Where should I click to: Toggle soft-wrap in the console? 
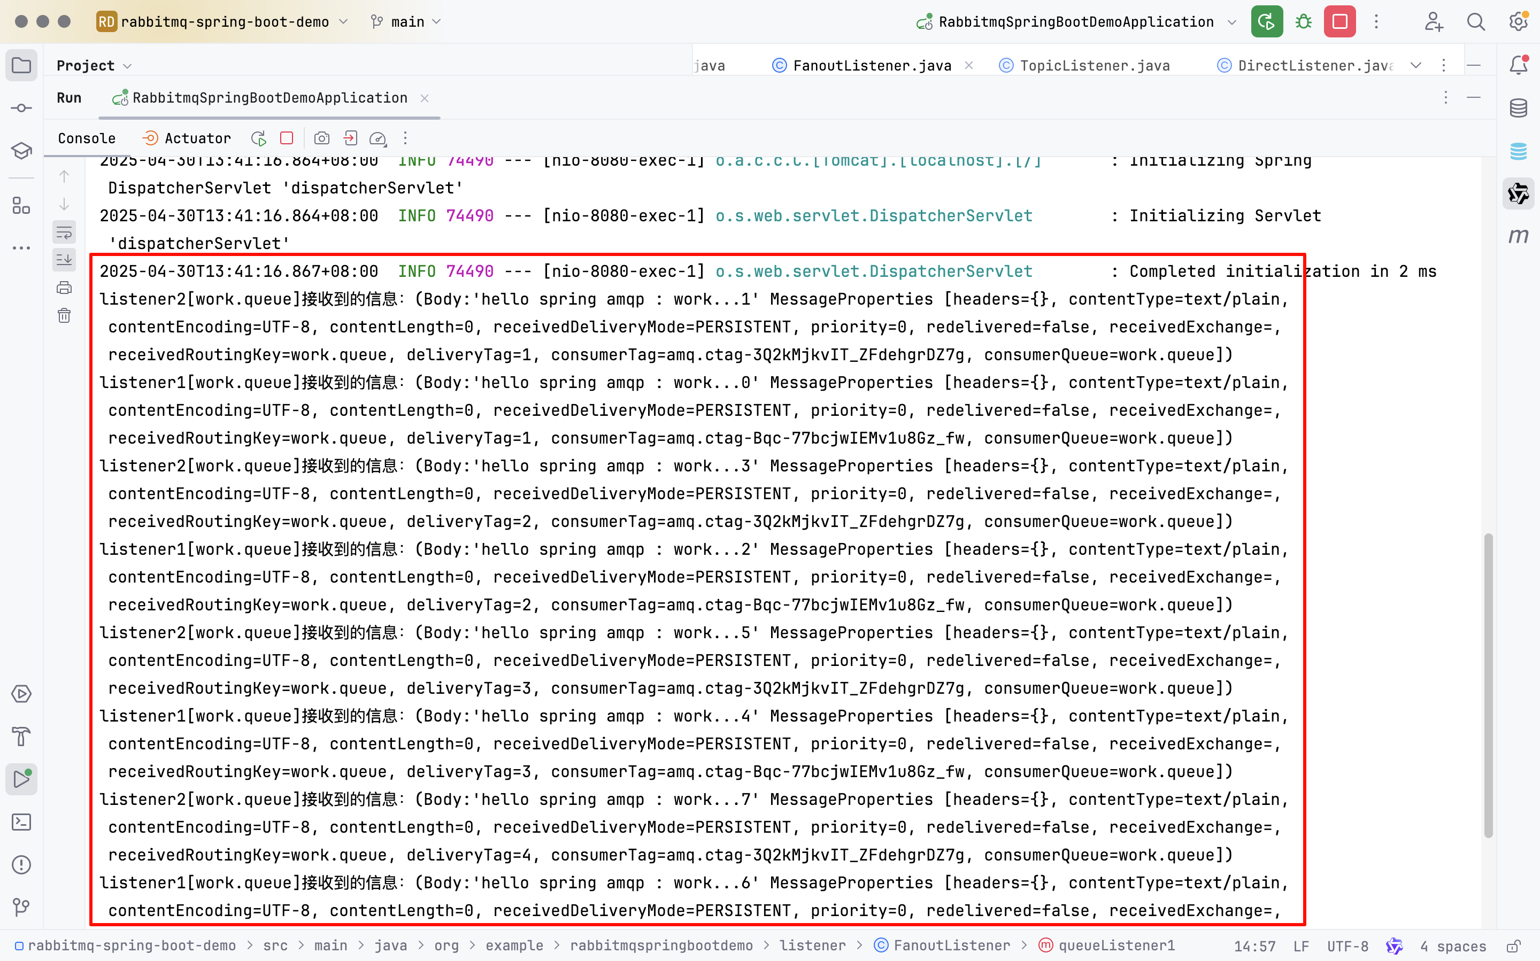pyautogui.click(x=64, y=232)
